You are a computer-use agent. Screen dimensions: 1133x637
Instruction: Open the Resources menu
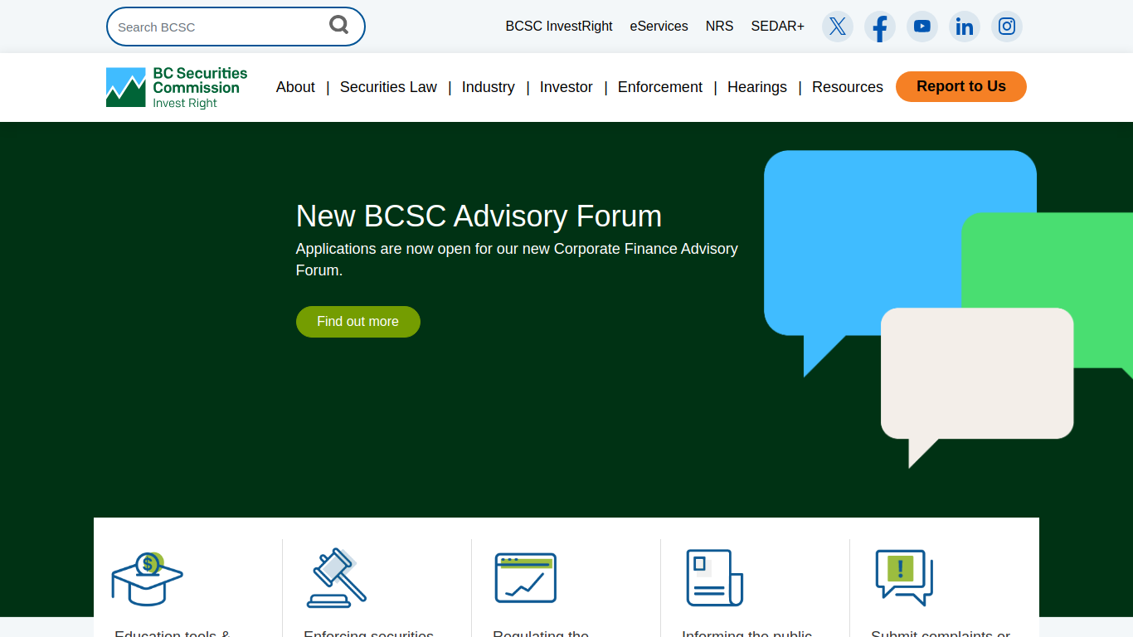click(847, 87)
